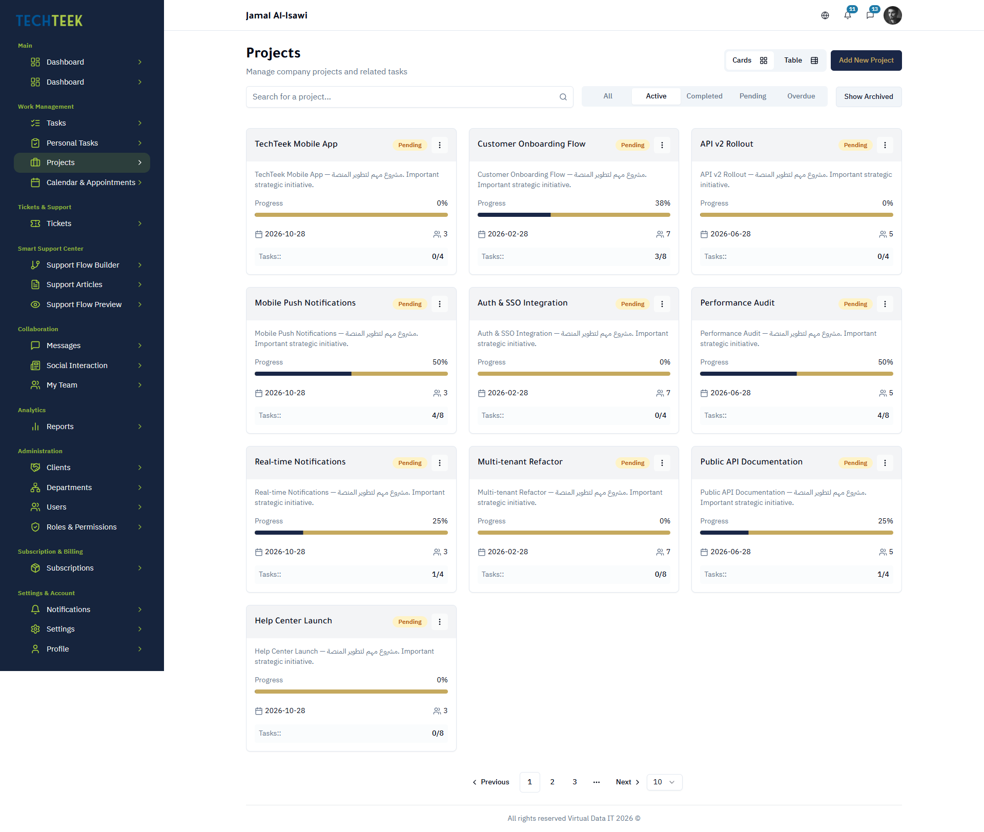Viewport: 984px width, 832px height.
Task: Open Mobile Push Notifications options menu
Action: pos(440,304)
